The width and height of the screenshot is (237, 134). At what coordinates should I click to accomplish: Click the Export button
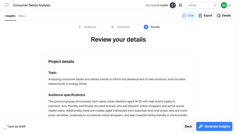coord(205,16)
